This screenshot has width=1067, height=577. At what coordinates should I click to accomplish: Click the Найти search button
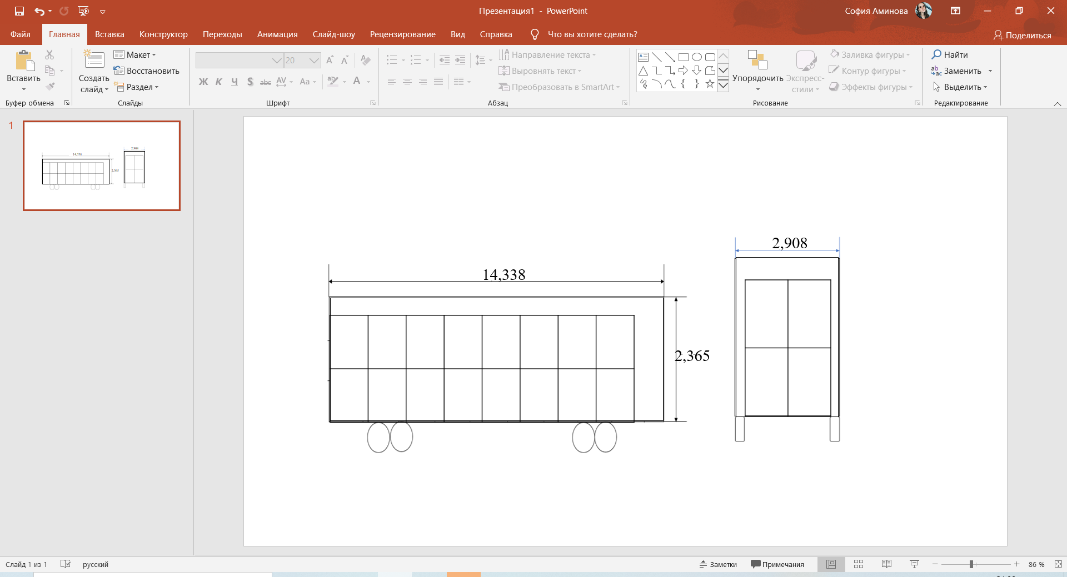coord(950,54)
